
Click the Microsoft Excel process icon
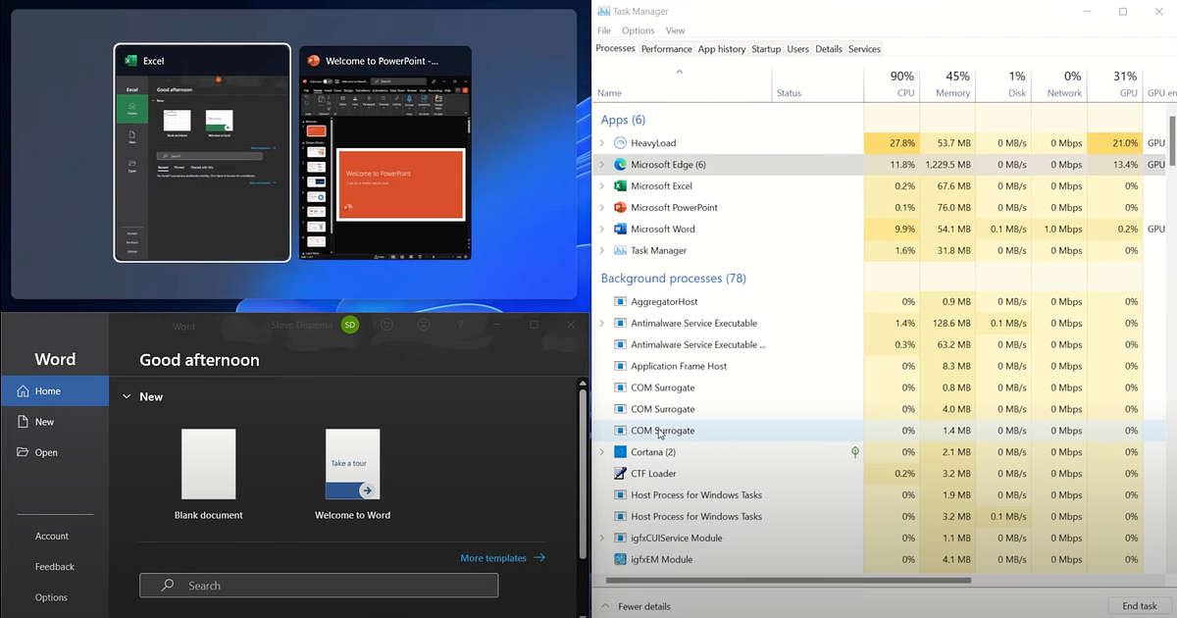(620, 185)
